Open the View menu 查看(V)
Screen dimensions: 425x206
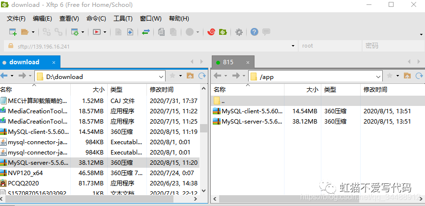pos(69,19)
